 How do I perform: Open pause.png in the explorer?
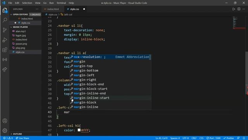21,44
